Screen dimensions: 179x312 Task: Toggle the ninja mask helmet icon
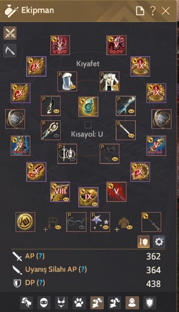tap(44, 303)
